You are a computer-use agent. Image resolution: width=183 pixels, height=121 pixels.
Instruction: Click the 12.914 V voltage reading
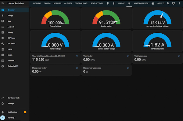(157, 23)
